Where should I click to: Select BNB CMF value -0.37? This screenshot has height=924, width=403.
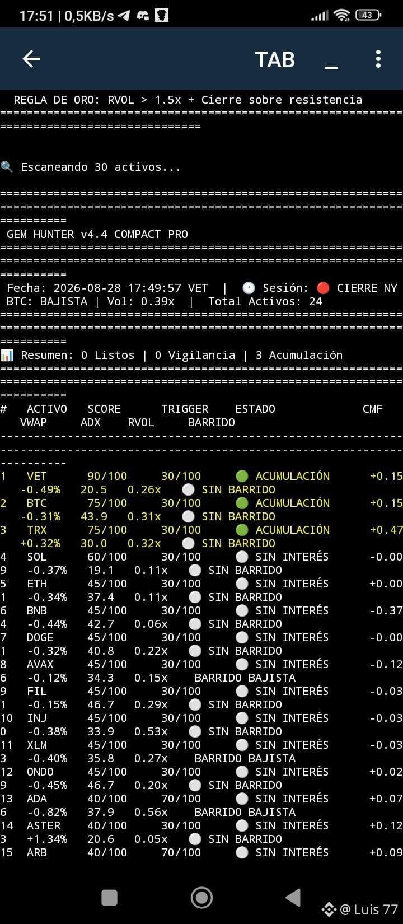point(386,610)
